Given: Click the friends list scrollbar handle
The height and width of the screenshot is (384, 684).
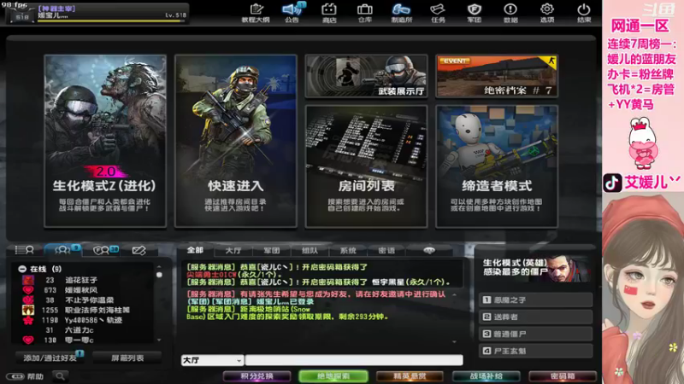Looking at the screenshot, I should pos(159,275).
